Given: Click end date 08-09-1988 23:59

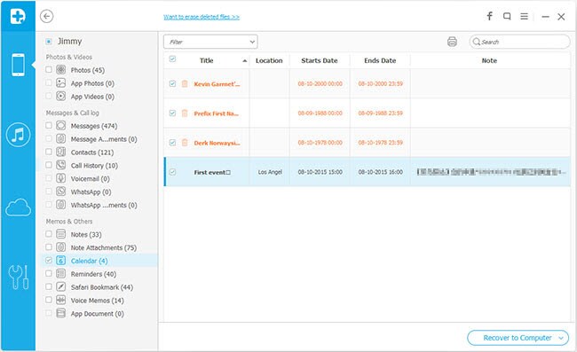Looking at the screenshot, I should coord(381,113).
